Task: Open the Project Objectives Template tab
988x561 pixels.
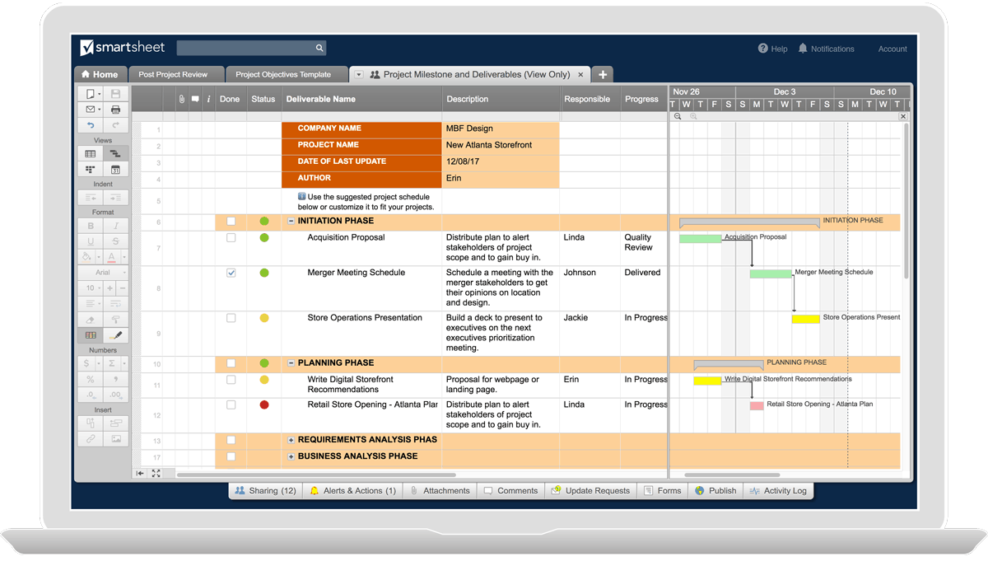Action: pyautogui.click(x=283, y=75)
